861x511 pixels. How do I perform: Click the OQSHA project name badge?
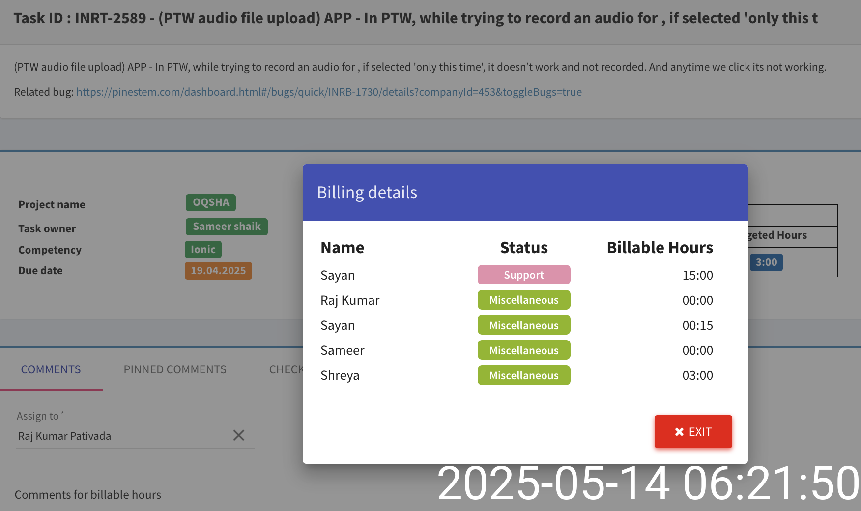pyautogui.click(x=210, y=202)
